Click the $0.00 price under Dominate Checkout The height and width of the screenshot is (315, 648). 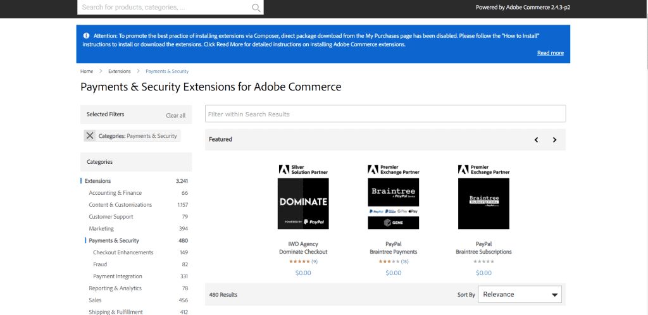(x=303, y=273)
